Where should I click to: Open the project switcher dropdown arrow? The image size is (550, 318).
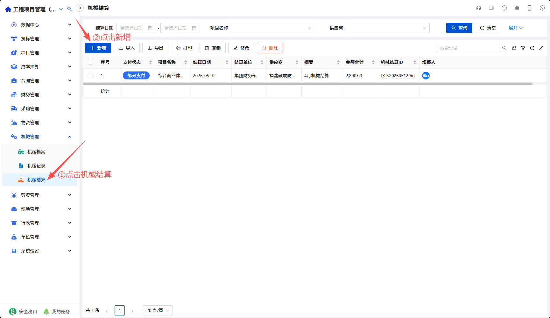[61, 9]
